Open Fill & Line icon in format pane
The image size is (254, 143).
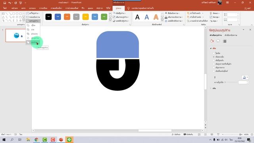click(212, 41)
